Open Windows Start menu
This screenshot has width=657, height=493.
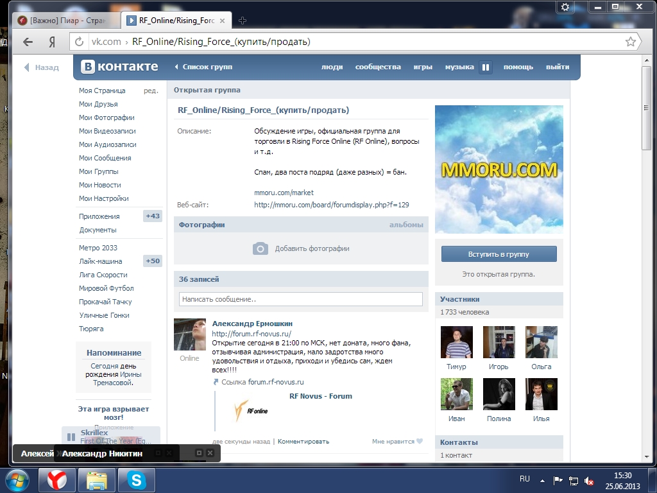(17, 480)
